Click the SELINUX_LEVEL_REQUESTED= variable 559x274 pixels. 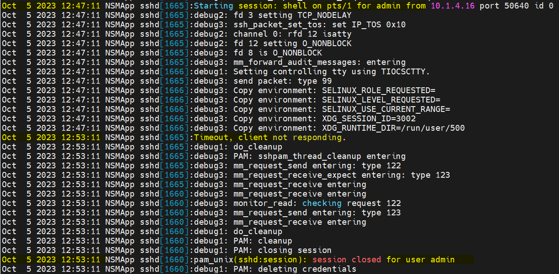tap(381, 100)
